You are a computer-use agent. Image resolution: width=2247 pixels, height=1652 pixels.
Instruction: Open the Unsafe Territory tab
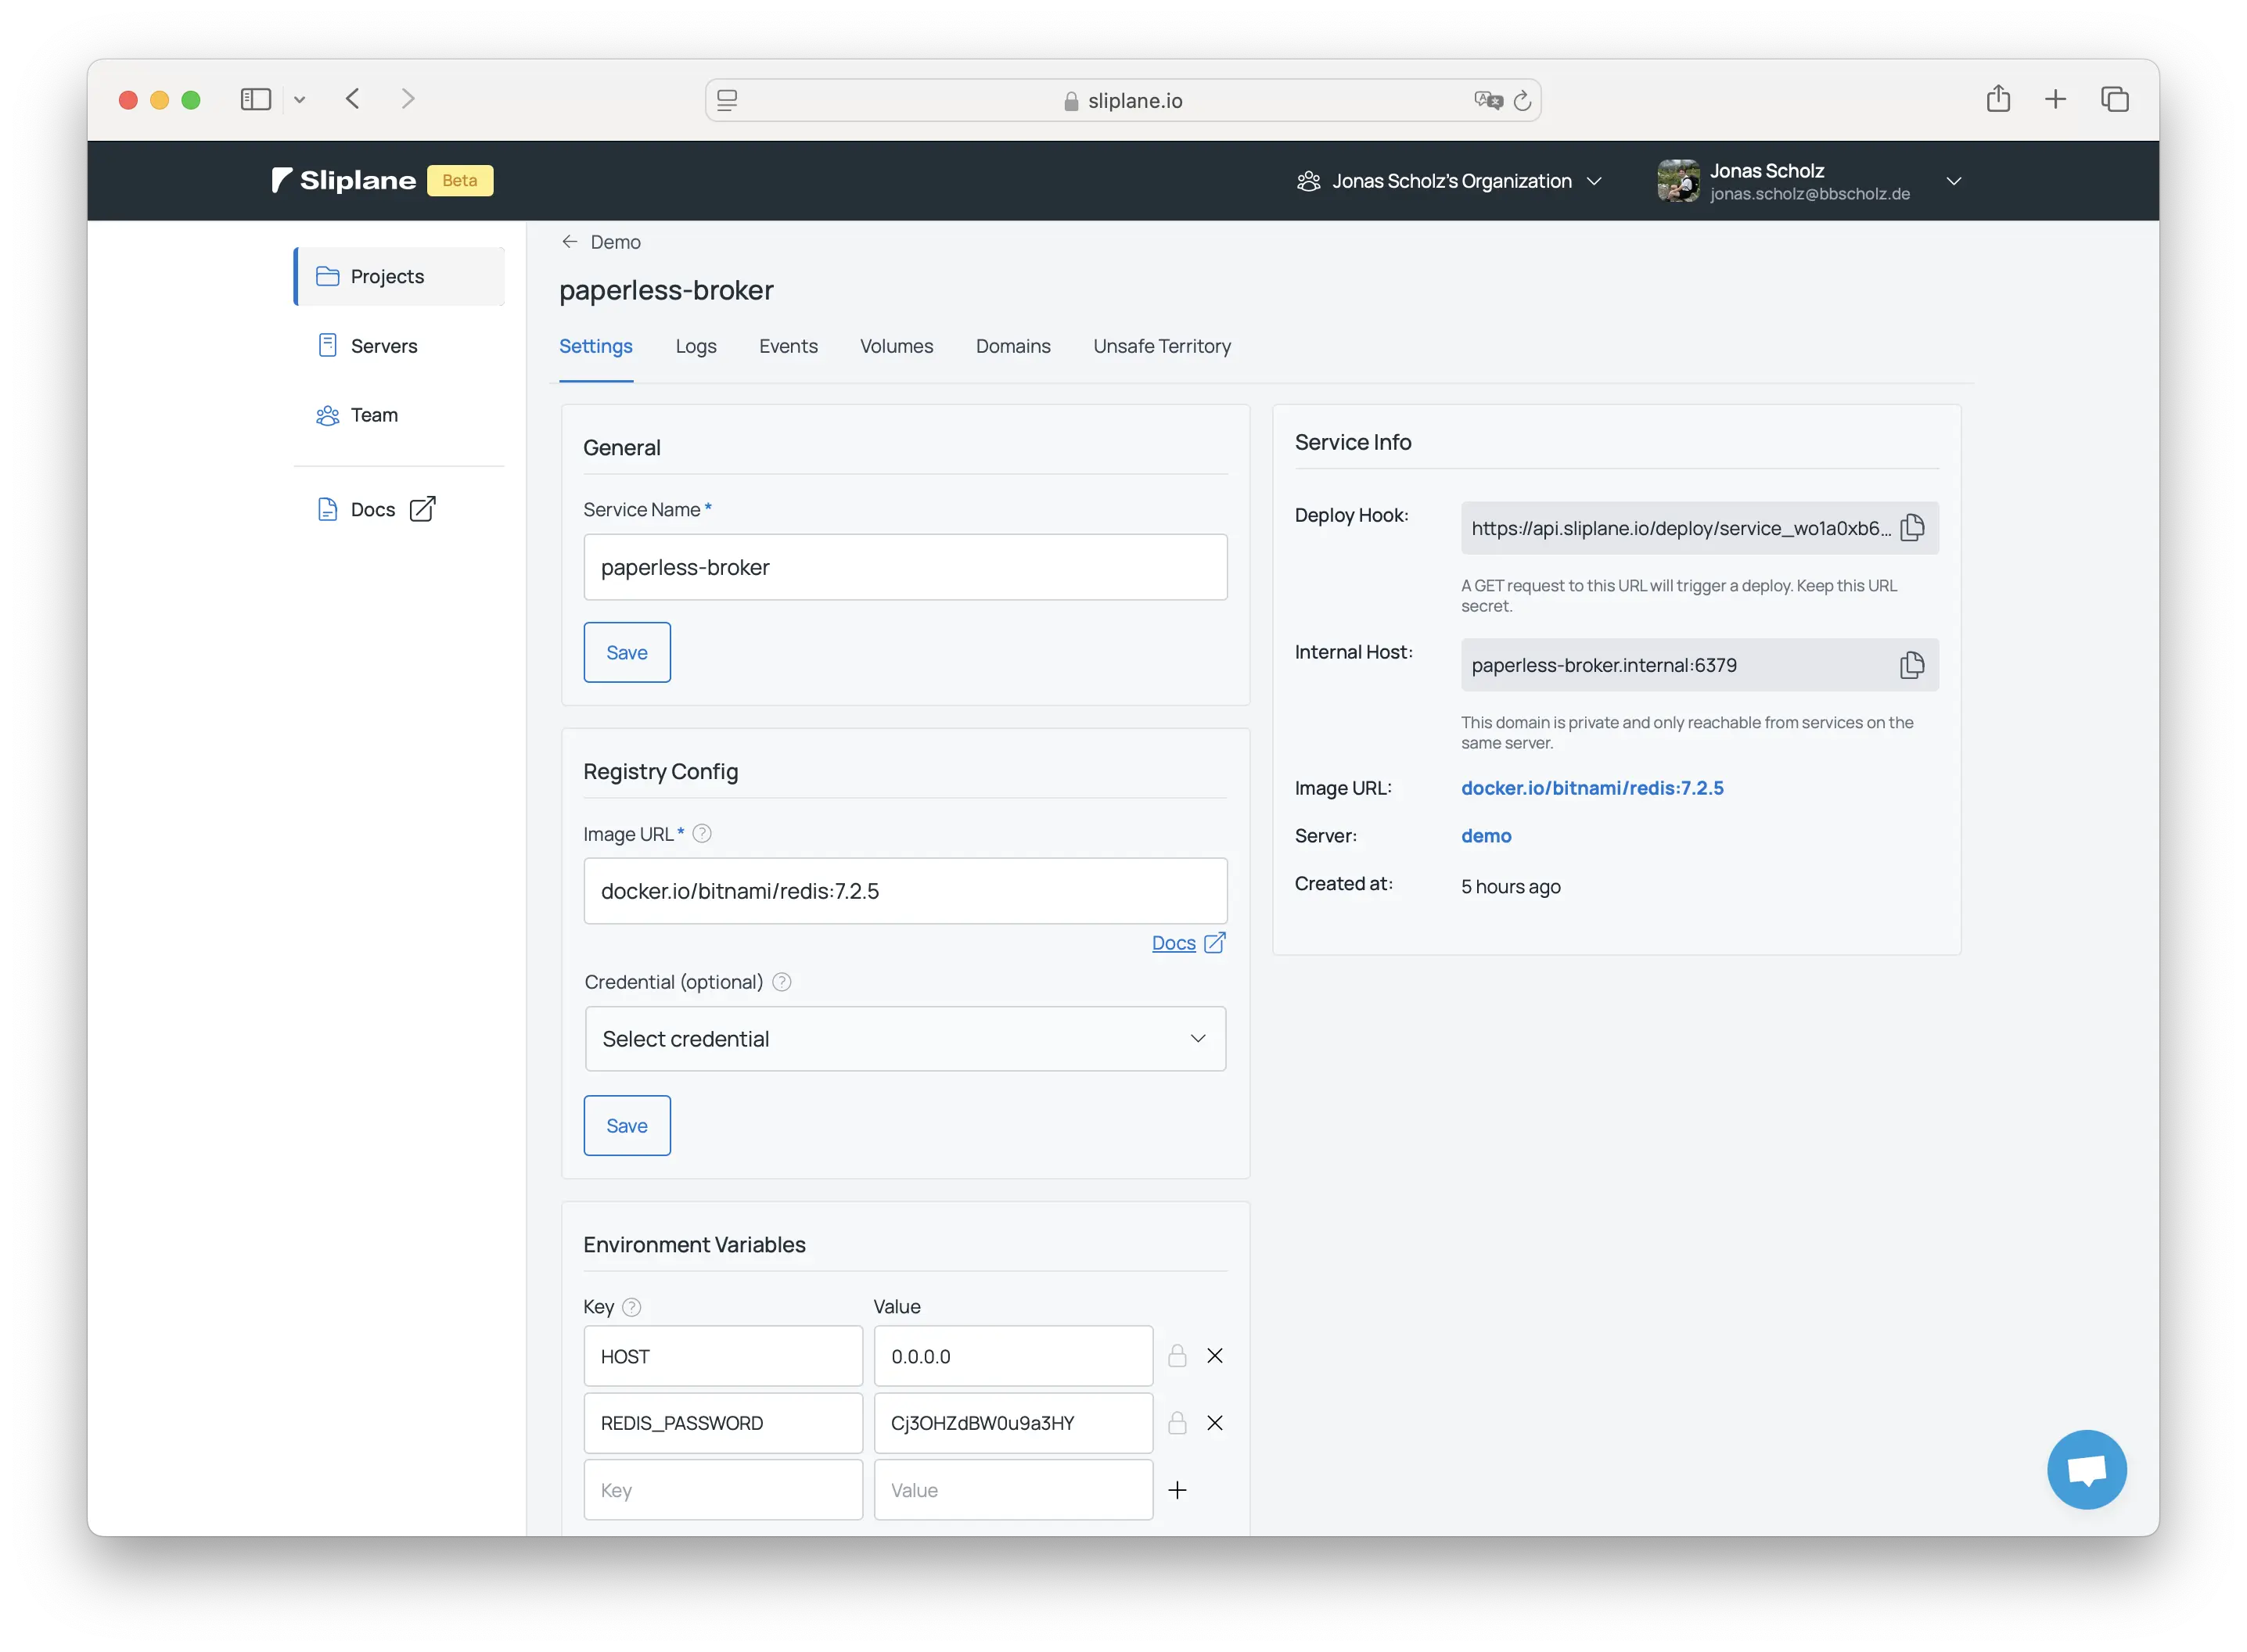pyautogui.click(x=1161, y=346)
